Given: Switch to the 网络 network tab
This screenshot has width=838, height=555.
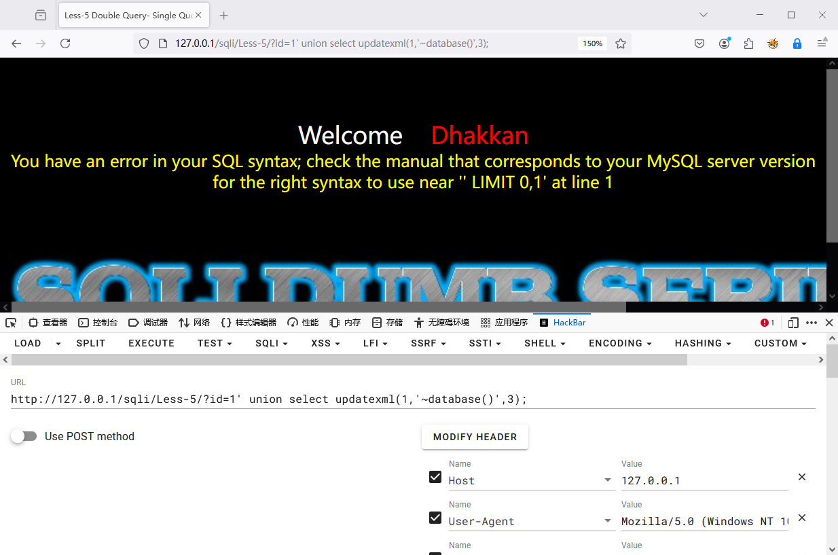Looking at the screenshot, I should [x=194, y=323].
